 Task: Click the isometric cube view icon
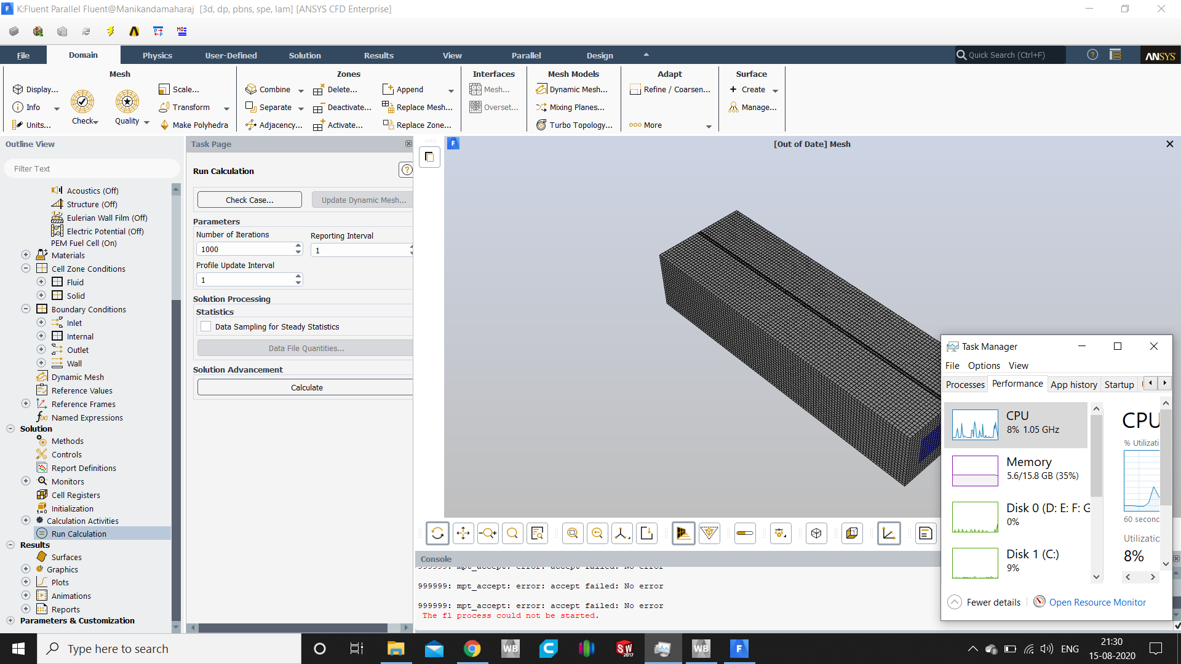coord(816,533)
